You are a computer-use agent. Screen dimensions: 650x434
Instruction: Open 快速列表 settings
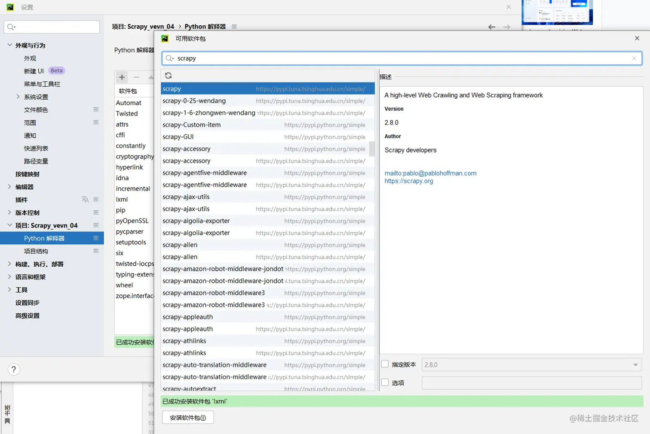tap(36, 149)
